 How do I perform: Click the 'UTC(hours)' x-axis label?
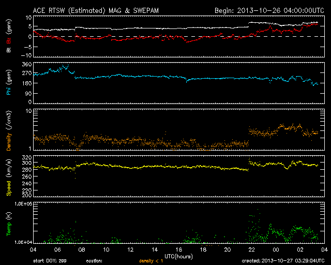pyautogui.click(x=178, y=257)
